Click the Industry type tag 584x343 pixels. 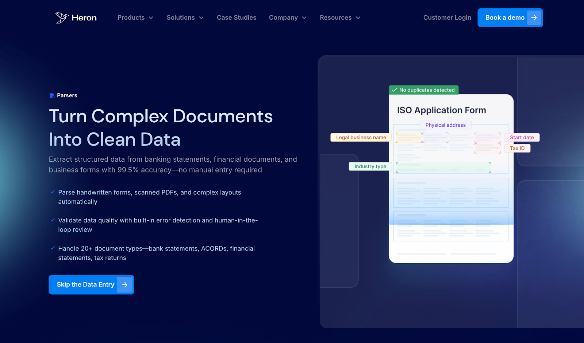pyautogui.click(x=370, y=166)
